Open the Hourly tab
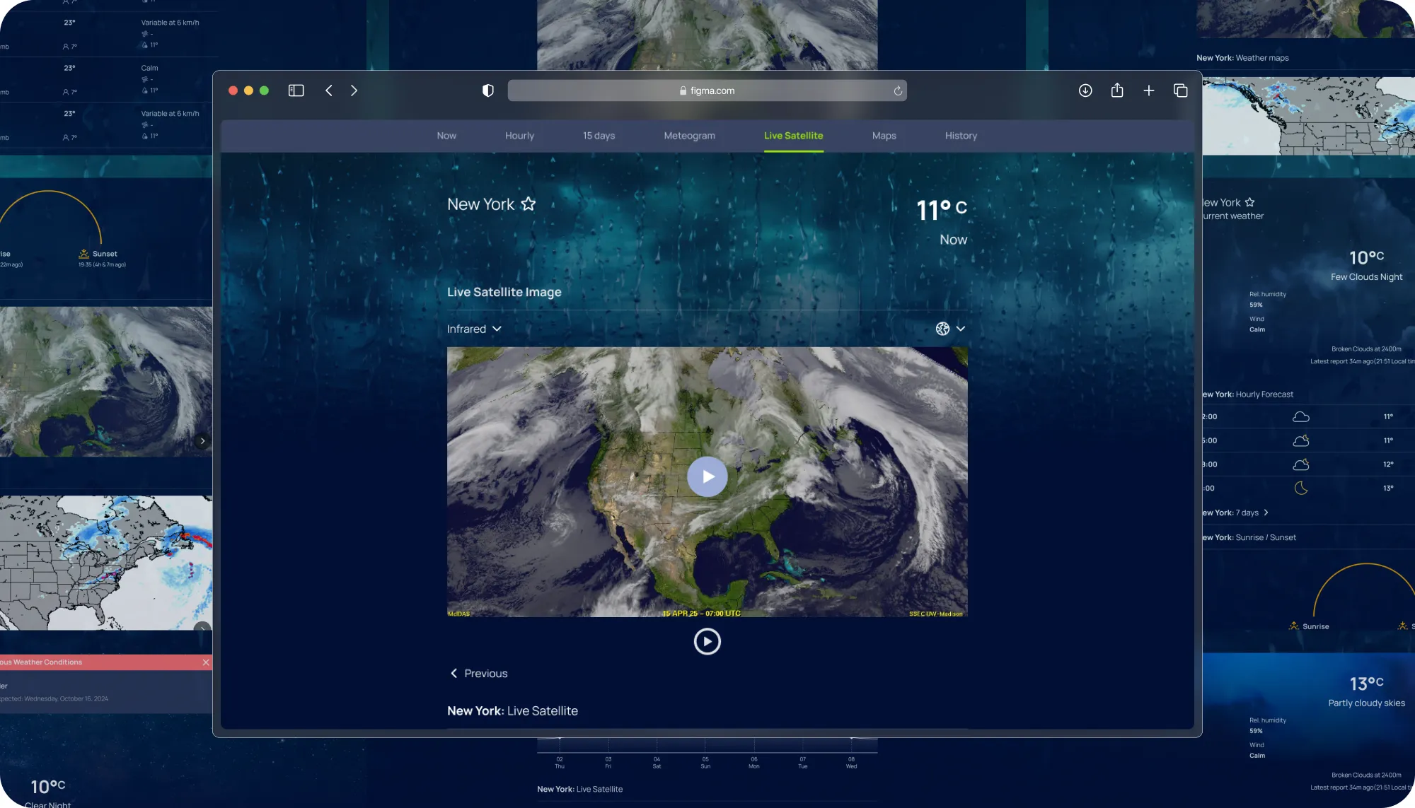 tap(519, 136)
